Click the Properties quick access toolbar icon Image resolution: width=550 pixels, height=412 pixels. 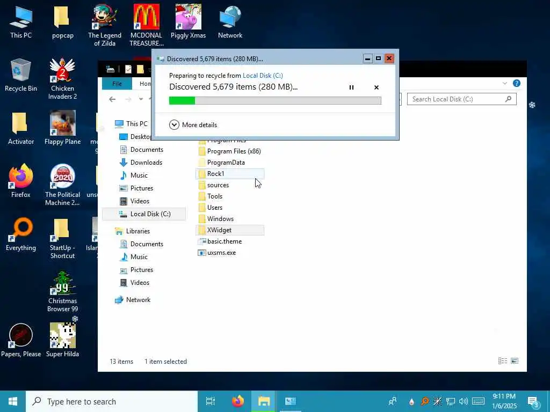click(x=128, y=69)
